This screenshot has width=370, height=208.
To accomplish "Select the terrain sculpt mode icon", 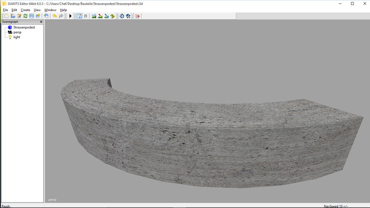I will tap(94, 16).
